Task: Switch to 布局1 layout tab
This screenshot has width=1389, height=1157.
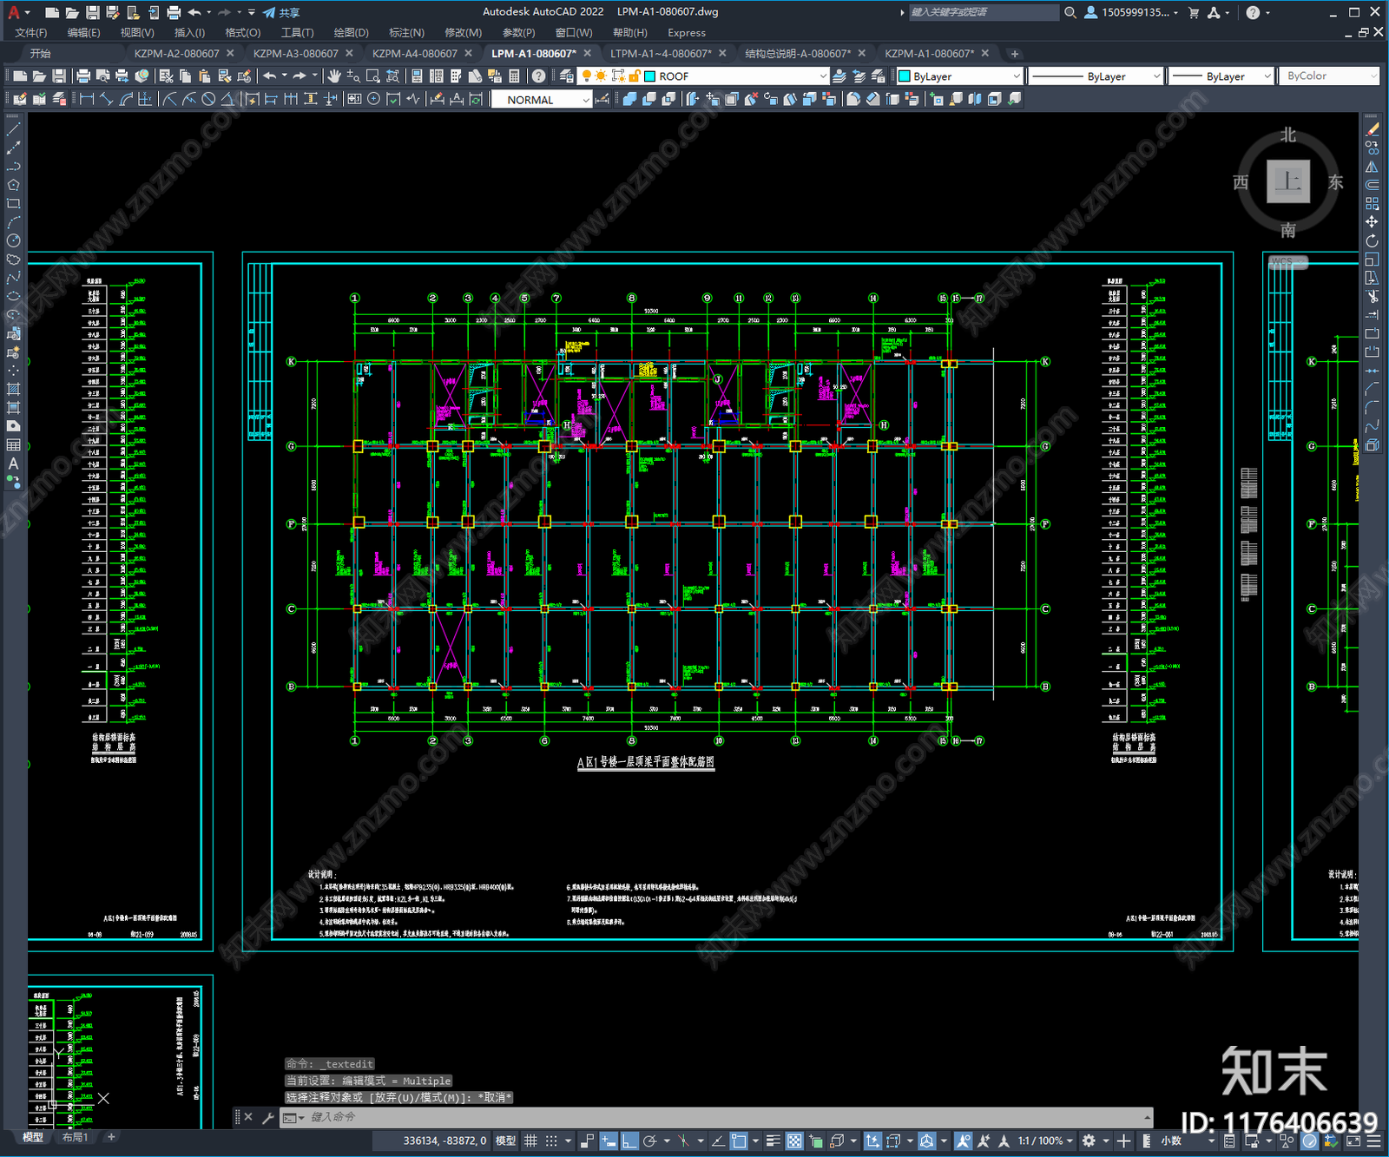Action: [x=76, y=1137]
